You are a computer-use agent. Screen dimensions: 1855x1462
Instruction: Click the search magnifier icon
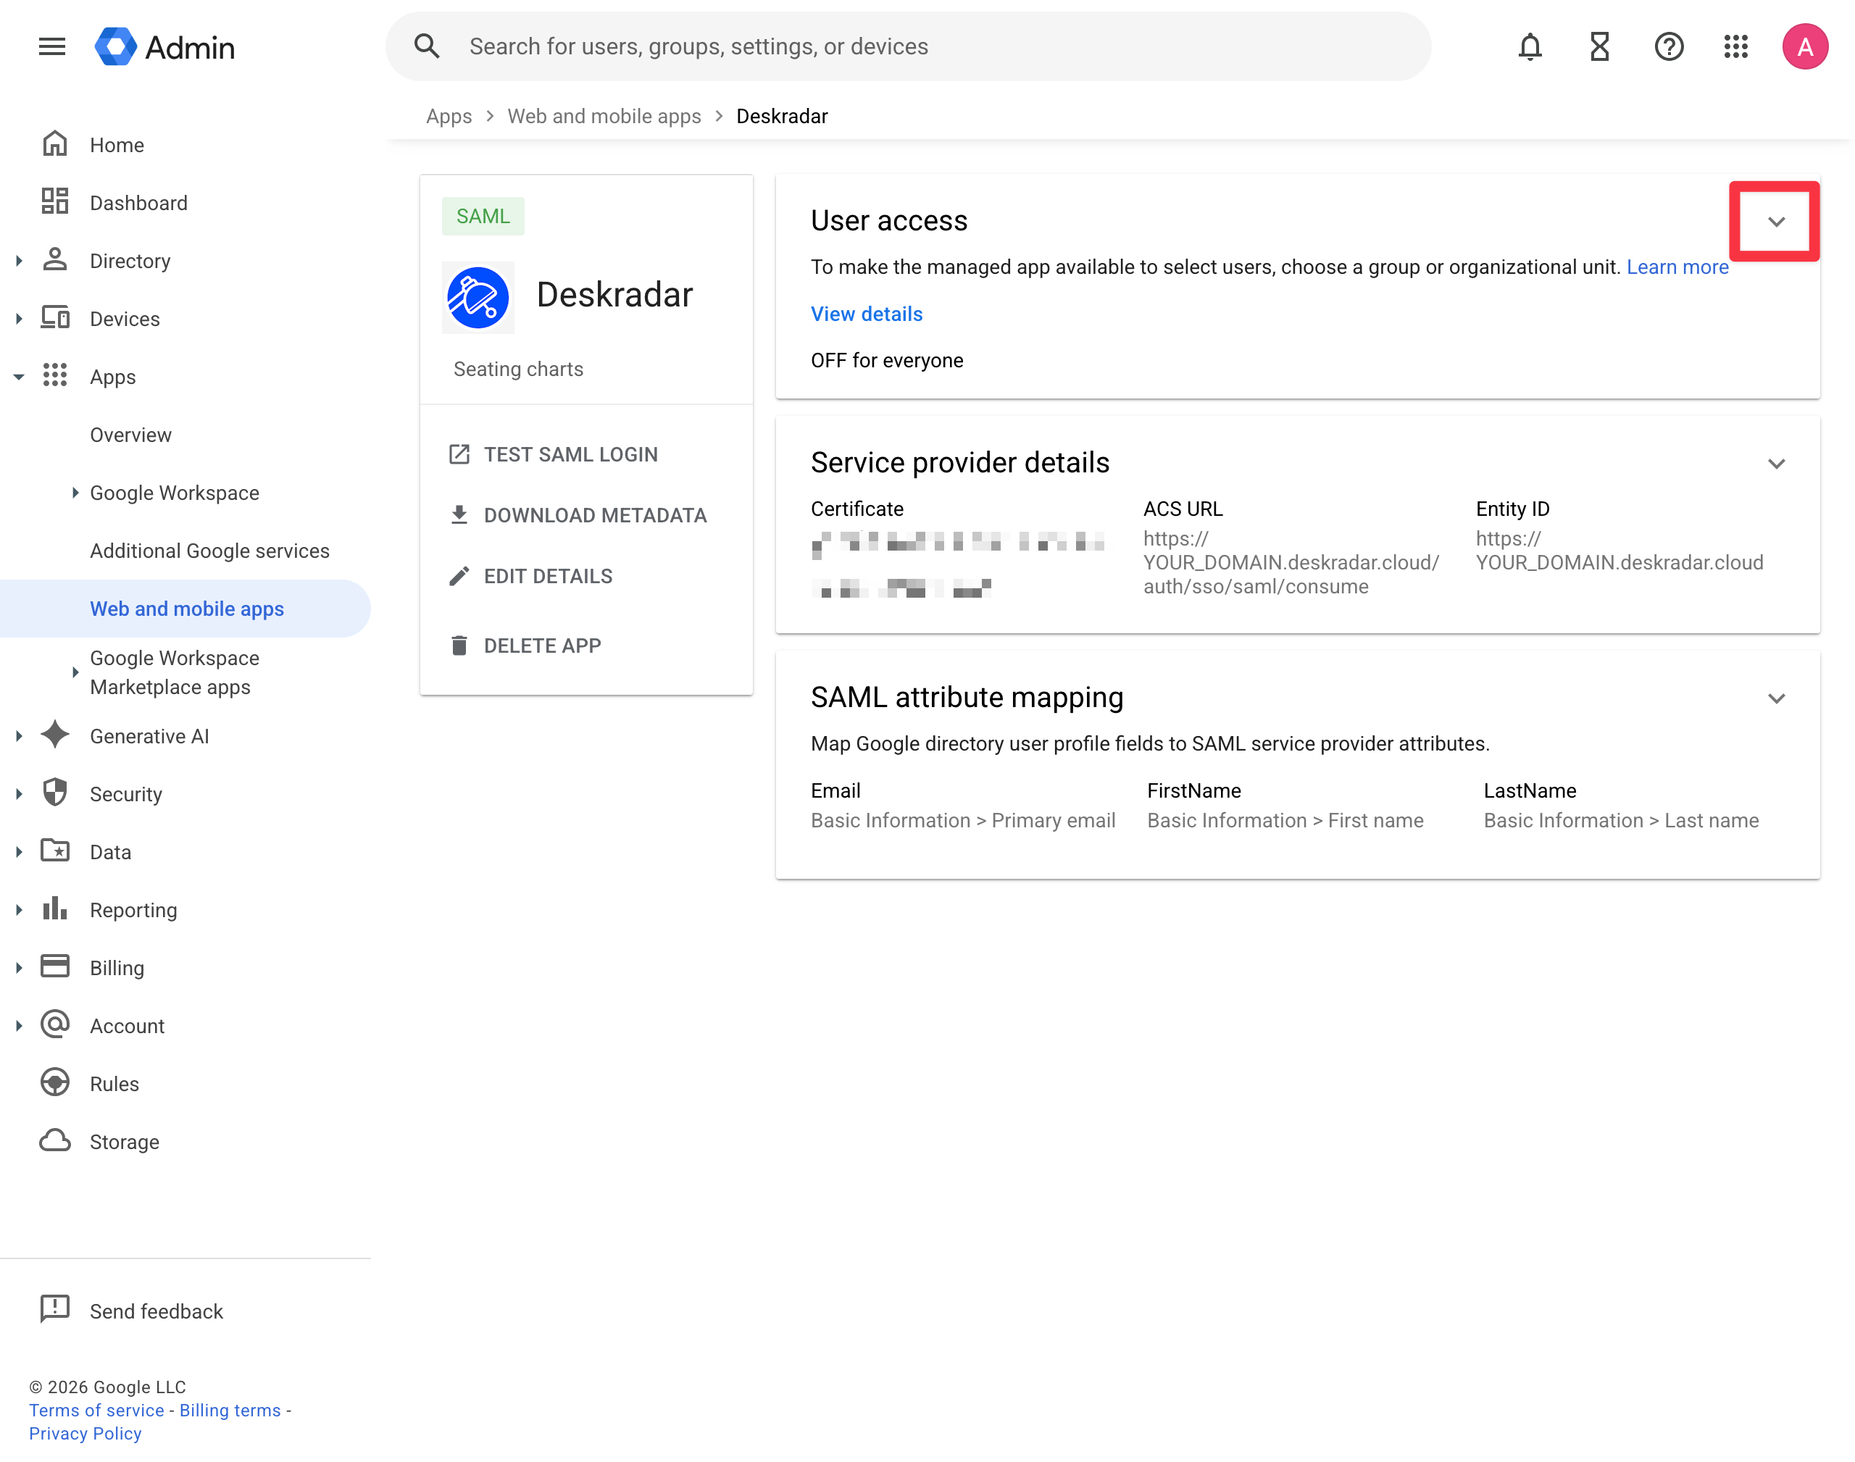tap(426, 46)
